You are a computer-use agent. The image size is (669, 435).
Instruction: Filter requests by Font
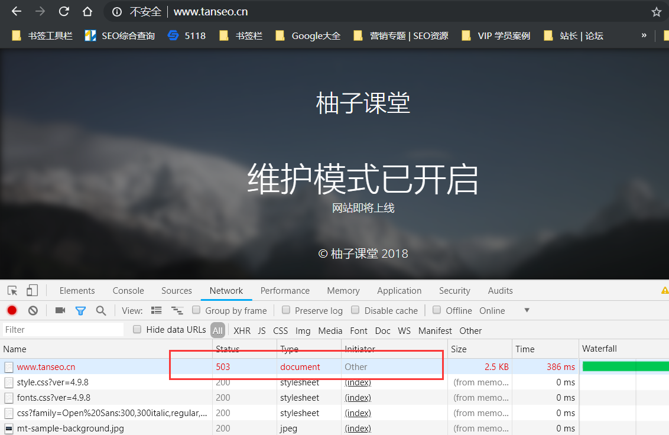point(359,331)
